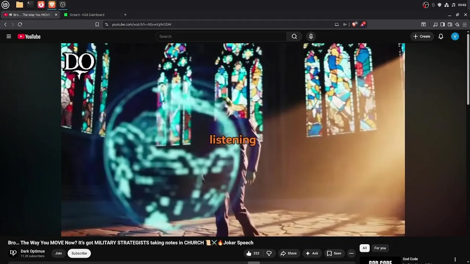The height and width of the screenshot is (264, 470).
Task: Click the magnifier search button
Action: click(294, 36)
